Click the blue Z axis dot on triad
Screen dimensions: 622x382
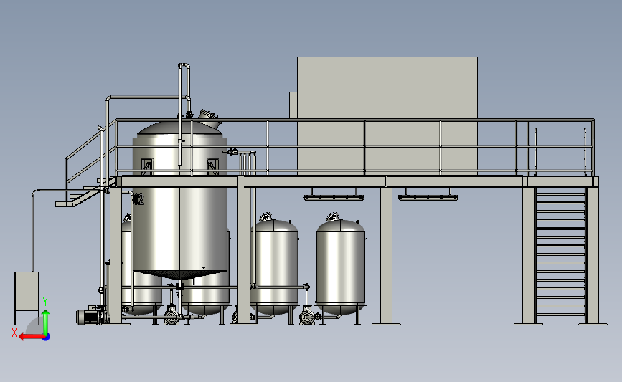point(47,338)
